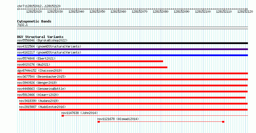The image size is (256, 133).
Task: Select the red nsv5574808 Ebert2021 bar
Action: [90, 61]
